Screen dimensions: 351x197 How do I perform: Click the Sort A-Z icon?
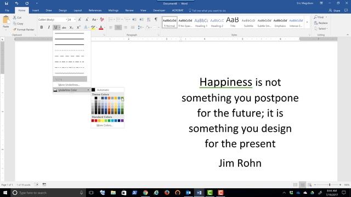pyautogui.click(x=149, y=20)
